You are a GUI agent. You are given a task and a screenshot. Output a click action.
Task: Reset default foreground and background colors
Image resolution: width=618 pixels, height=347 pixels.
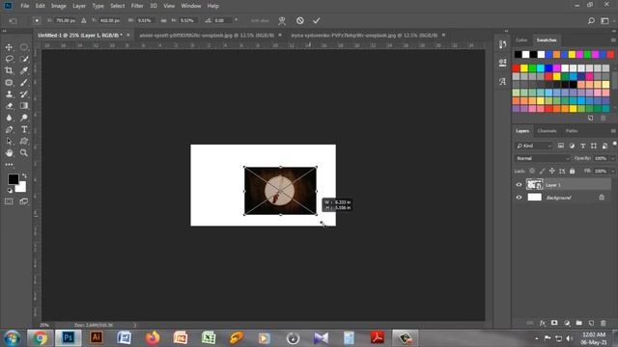click(x=10, y=191)
